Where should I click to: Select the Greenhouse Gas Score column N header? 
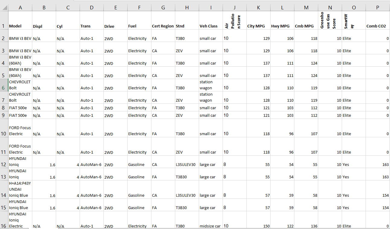click(330, 7)
